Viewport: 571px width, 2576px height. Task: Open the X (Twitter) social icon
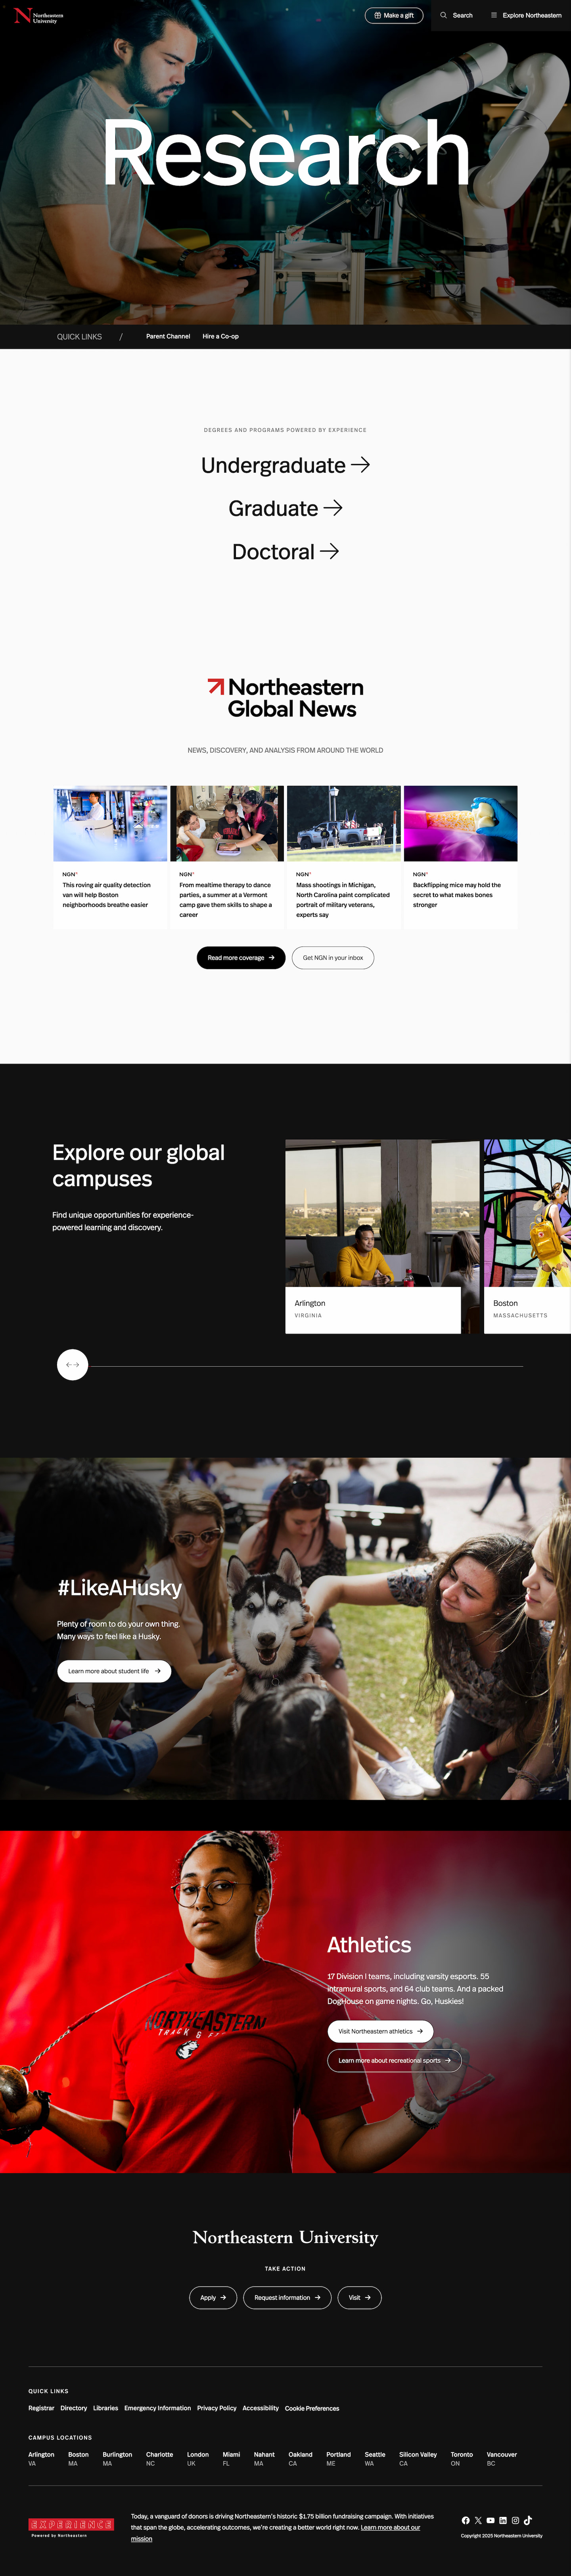[478, 2520]
